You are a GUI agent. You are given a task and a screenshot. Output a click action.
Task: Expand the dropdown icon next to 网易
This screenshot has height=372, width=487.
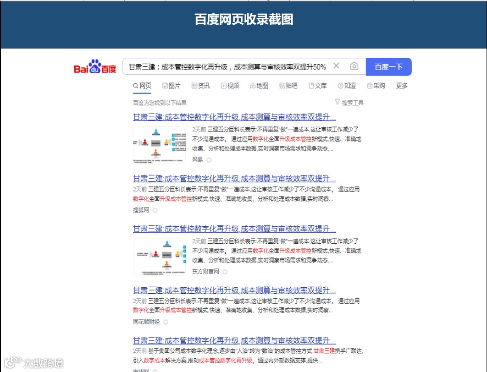tap(209, 160)
